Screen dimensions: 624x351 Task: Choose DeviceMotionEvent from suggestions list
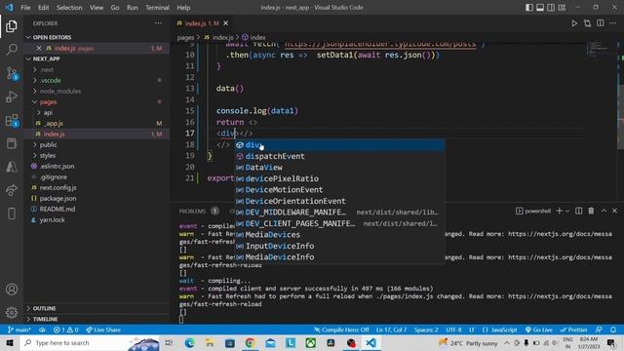(339, 190)
